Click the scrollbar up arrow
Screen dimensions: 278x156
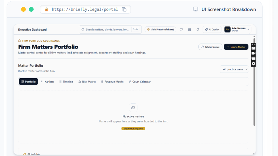coord(254,37)
